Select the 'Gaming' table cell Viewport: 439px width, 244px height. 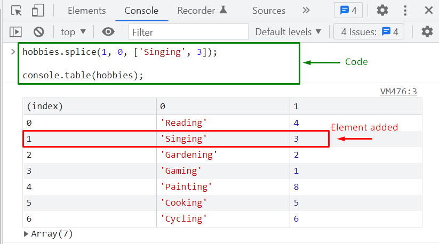click(x=223, y=171)
